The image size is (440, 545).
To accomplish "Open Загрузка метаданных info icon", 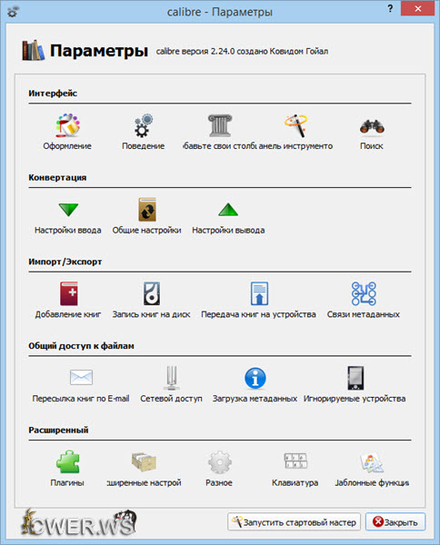I will pos(255,378).
